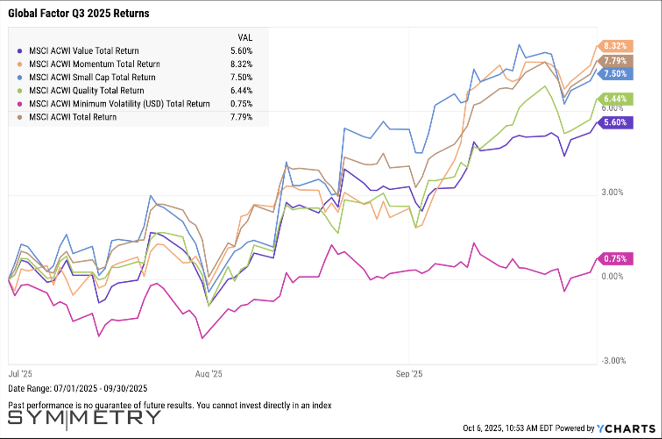Click the 7.50% blue end-value tag

[x=615, y=74]
